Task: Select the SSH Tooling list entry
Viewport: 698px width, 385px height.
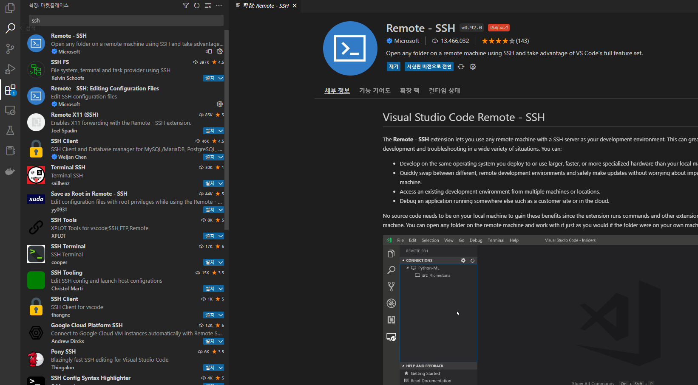Action: pyautogui.click(x=125, y=281)
